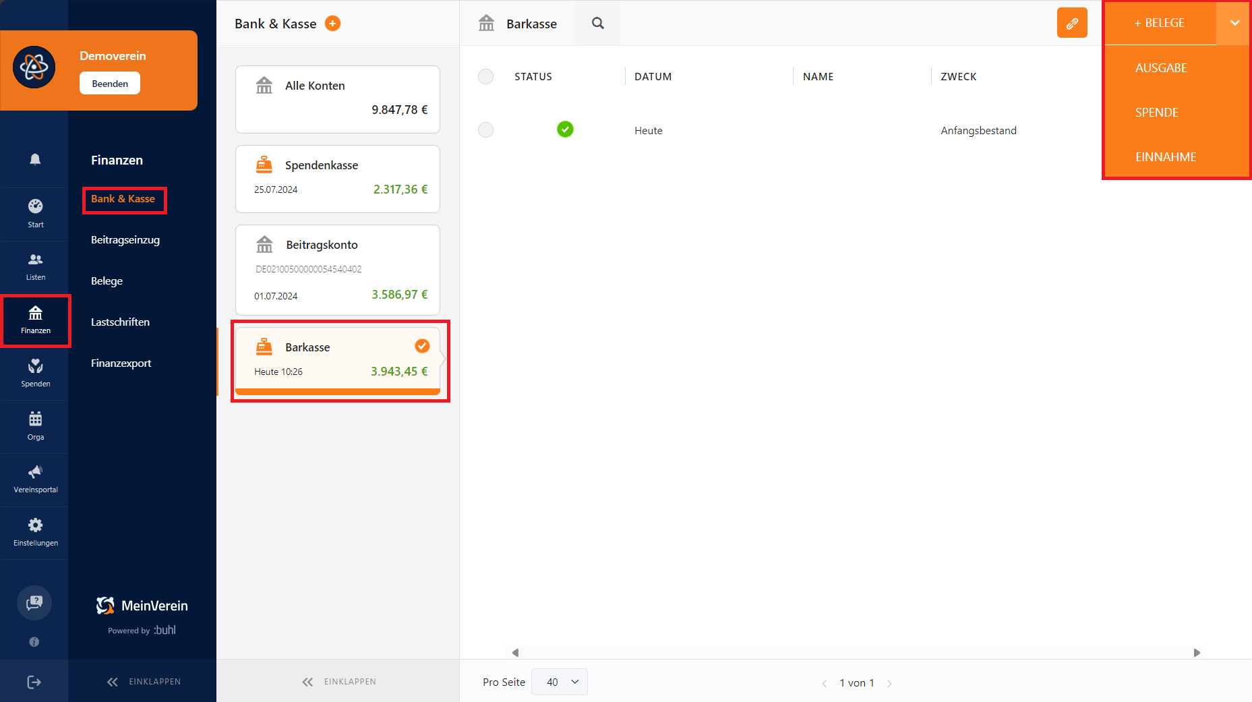Click the 9.847,78 € total balance
Image resolution: width=1252 pixels, height=702 pixels.
coord(400,110)
